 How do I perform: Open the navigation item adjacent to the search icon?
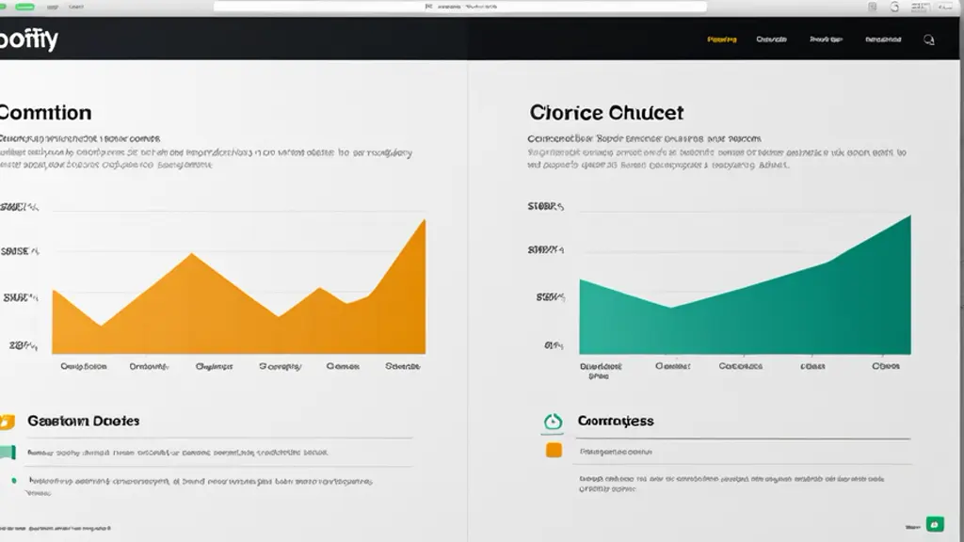883,40
